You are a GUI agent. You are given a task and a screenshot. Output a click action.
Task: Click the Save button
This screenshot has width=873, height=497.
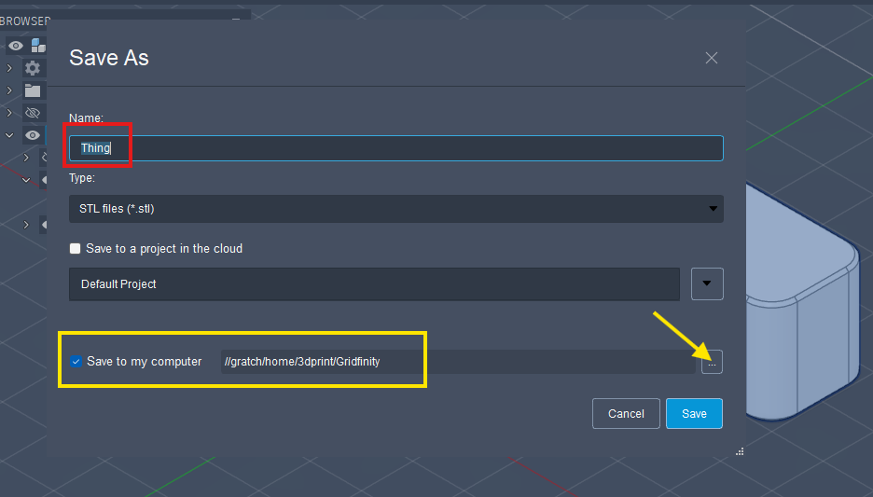point(694,414)
